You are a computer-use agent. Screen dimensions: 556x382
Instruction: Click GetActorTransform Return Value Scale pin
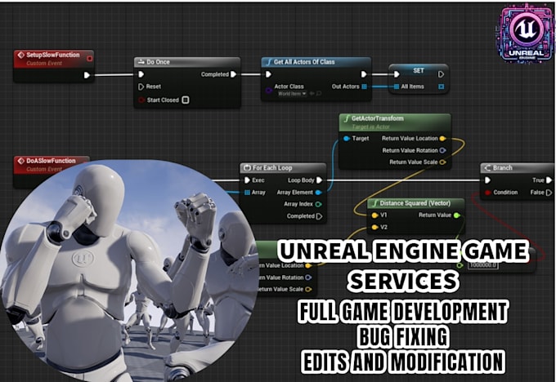click(442, 162)
